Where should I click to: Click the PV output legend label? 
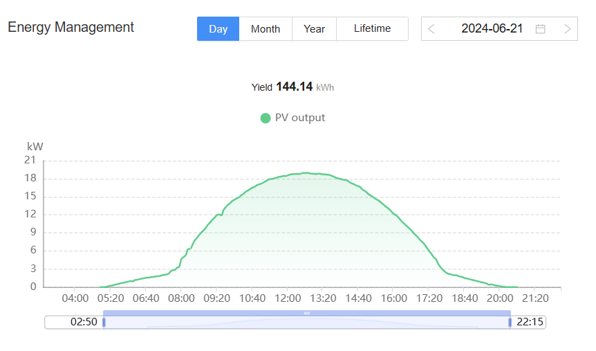tap(300, 118)
